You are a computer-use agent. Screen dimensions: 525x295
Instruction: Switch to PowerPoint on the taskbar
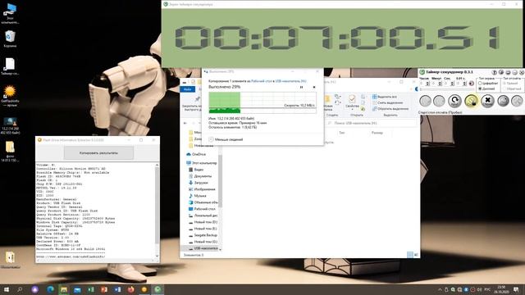104,289
